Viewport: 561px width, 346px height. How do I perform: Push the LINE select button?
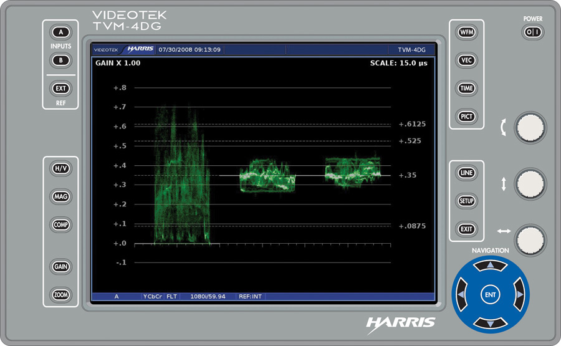[466, 173]
